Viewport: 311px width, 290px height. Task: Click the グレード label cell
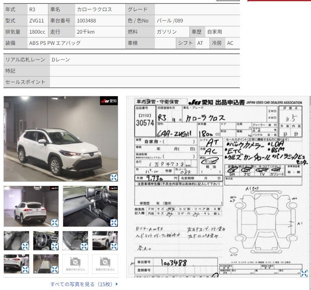140,9
